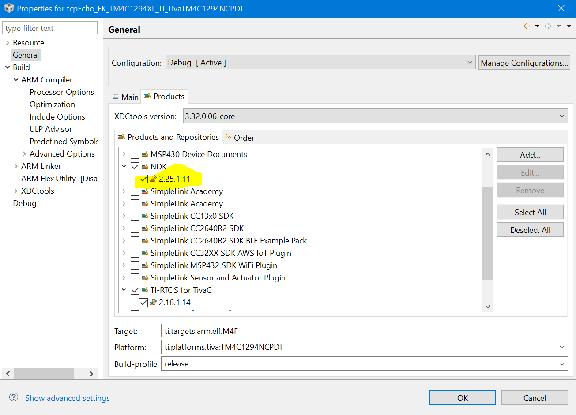Click the type filter text field

[x=50, y=28]
